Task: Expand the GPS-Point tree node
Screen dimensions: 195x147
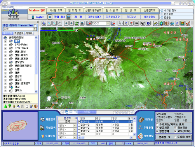Action: point(5,45)
